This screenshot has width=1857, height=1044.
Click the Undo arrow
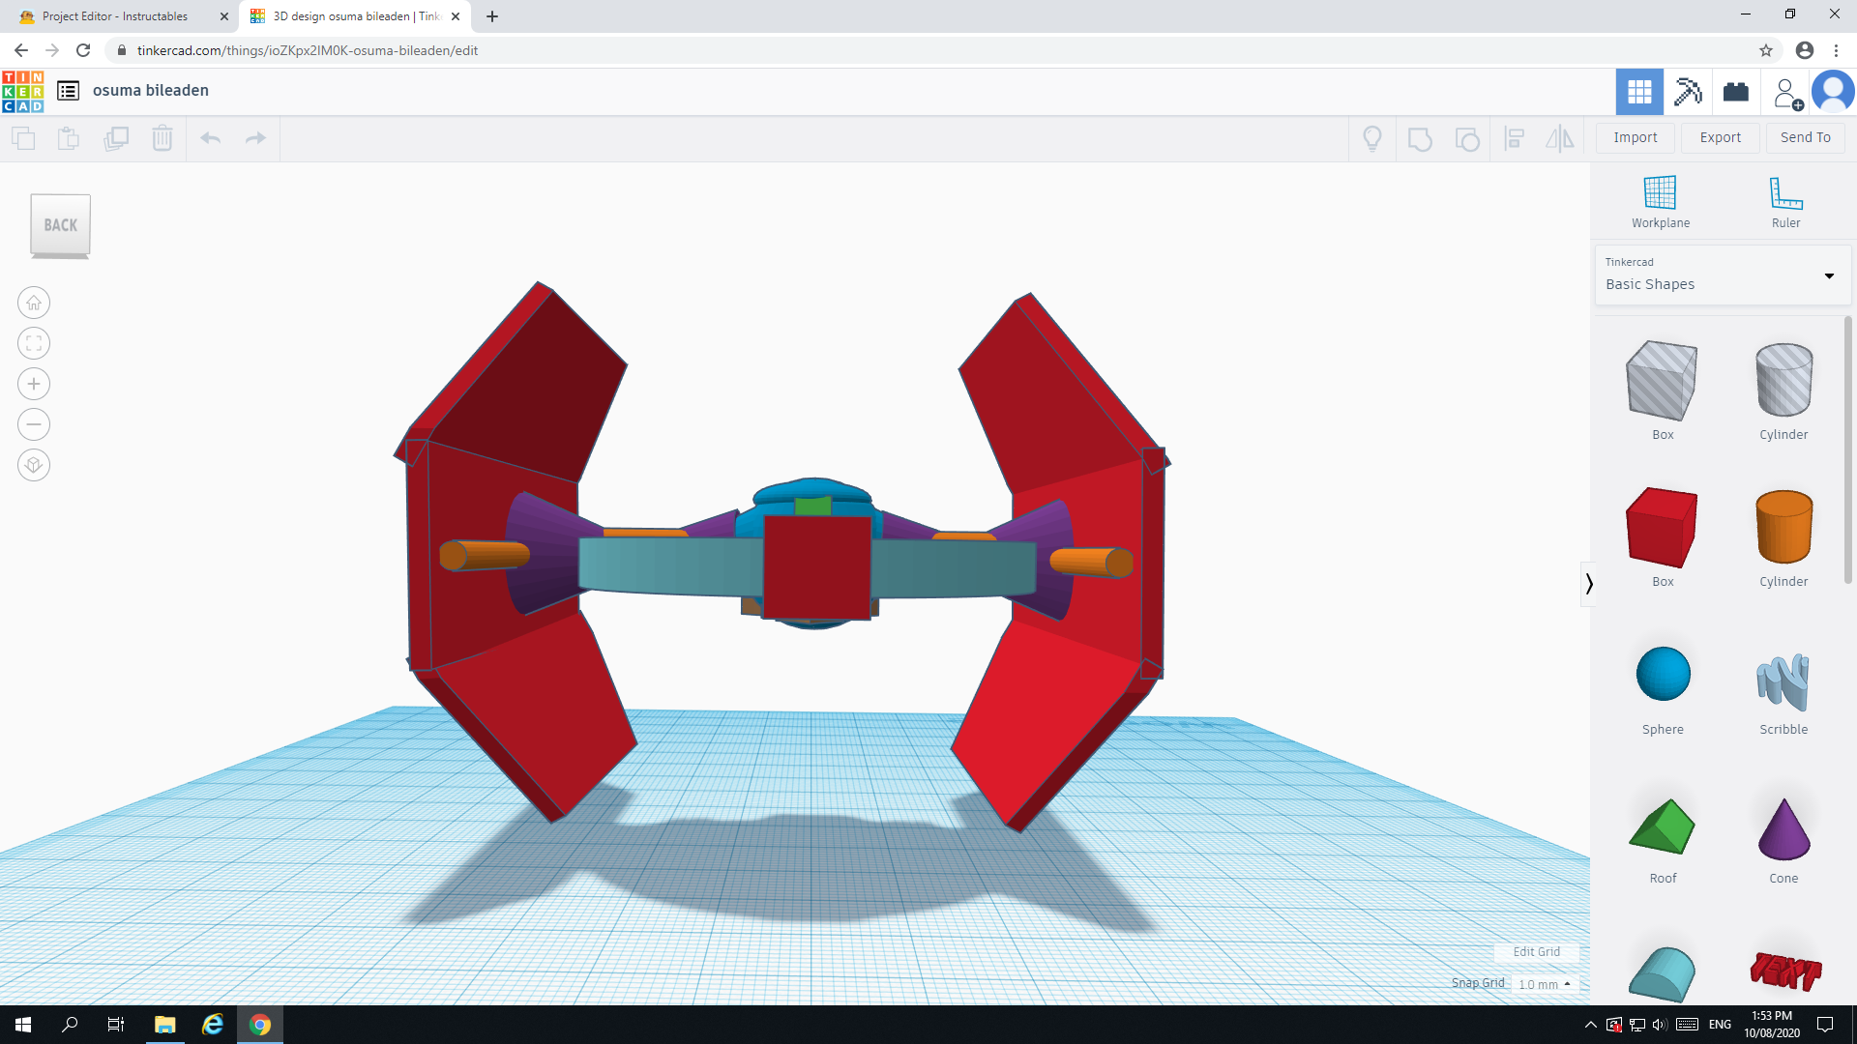[x=210, y=138]
